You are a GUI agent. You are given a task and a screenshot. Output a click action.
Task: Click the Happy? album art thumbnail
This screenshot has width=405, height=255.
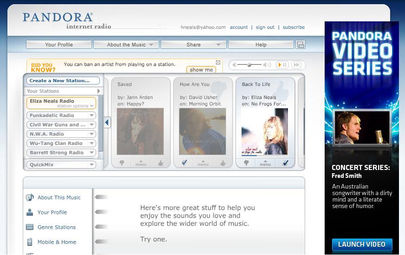point(140,131)
